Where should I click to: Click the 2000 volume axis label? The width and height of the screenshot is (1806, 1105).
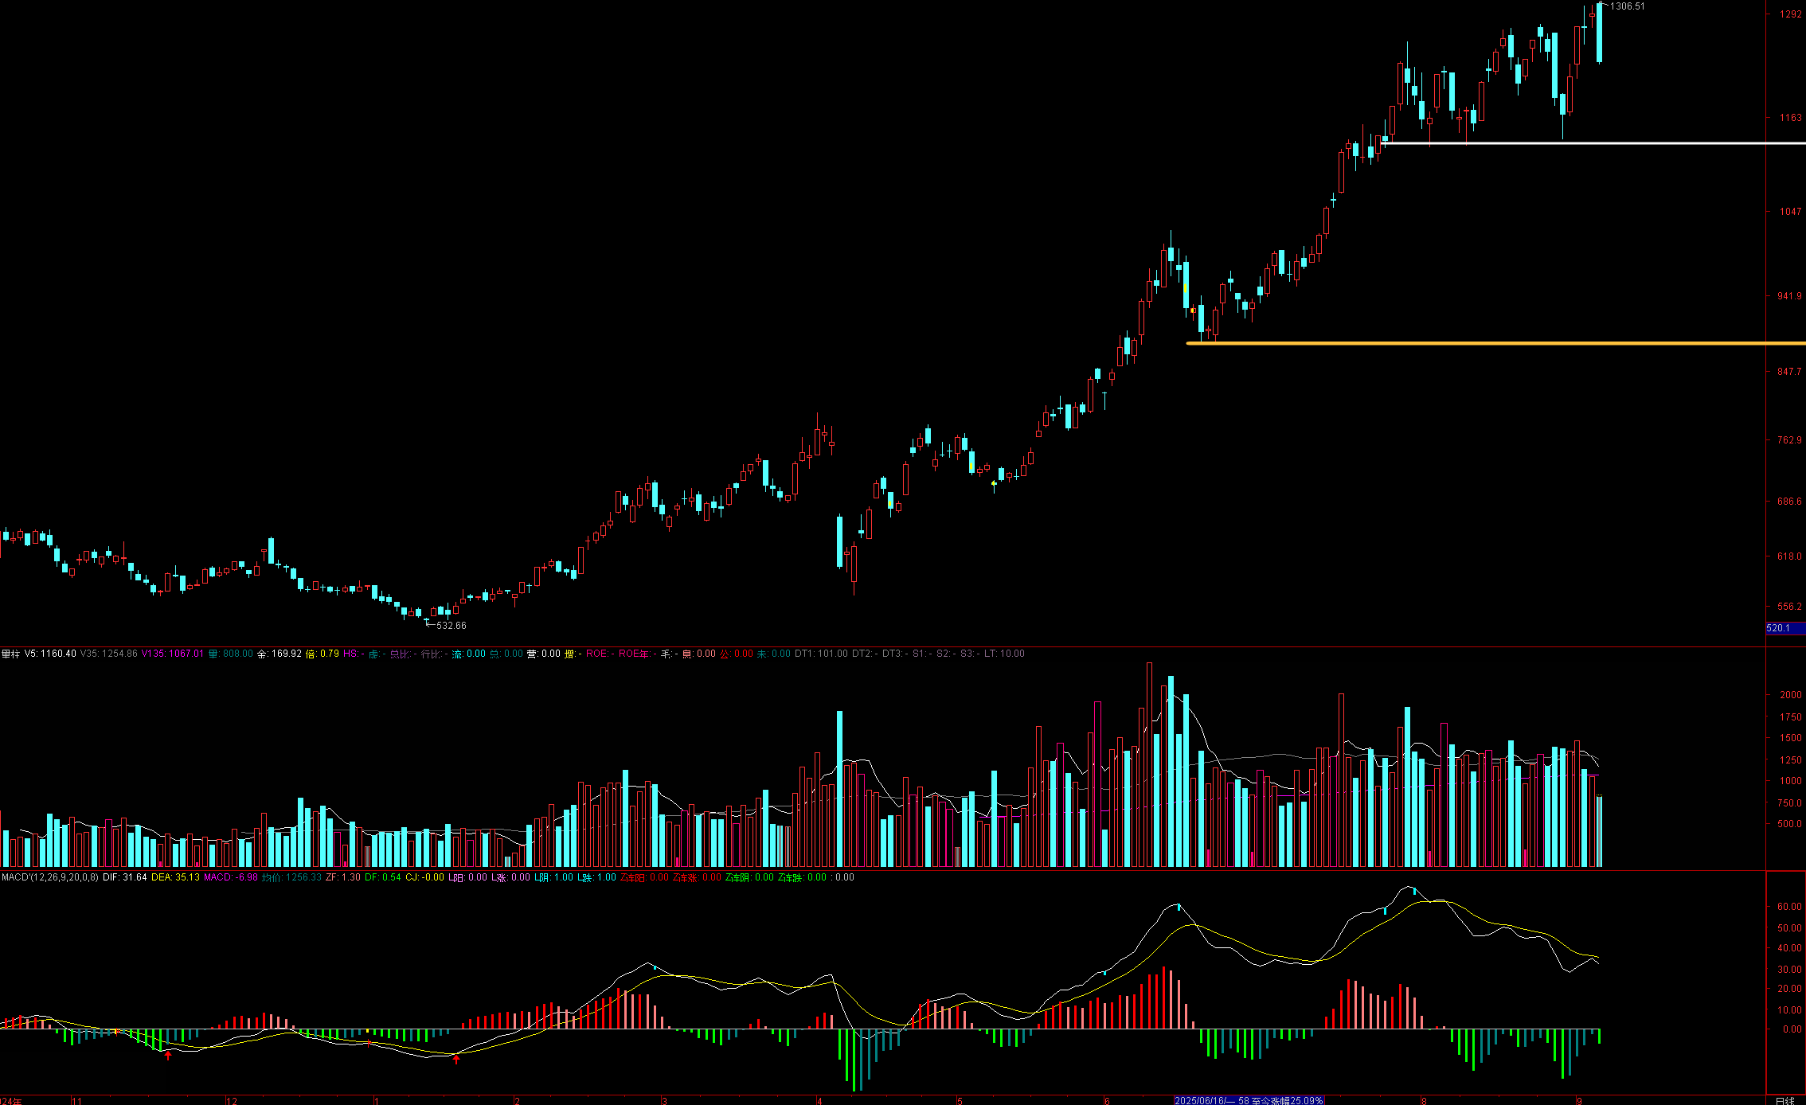1791,695
